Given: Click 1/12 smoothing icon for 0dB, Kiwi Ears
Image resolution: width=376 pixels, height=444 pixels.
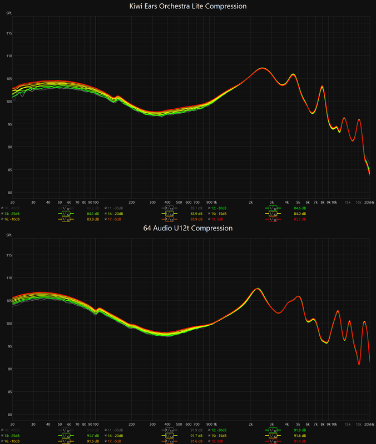Looking at the screenshot, I should pyautogui.click(x=273, y=219).
